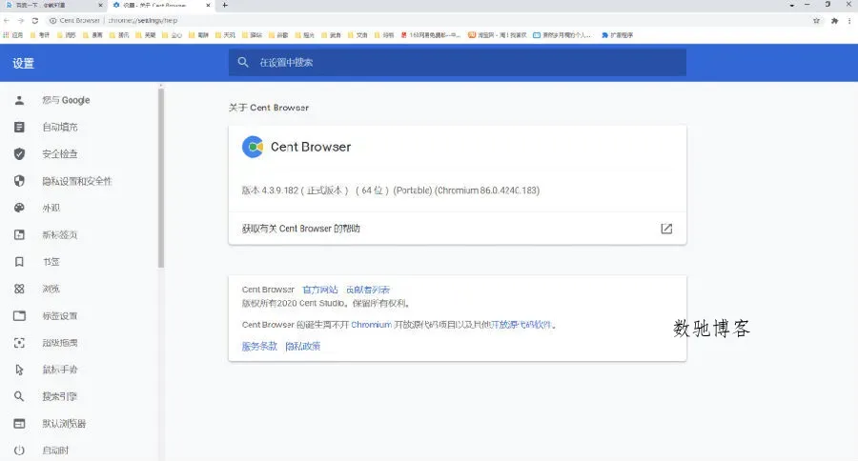The height and width of the screenshot is (461, 858).
Task: Open the 鼠标手势 mouse gesture section
Action: 60,370
